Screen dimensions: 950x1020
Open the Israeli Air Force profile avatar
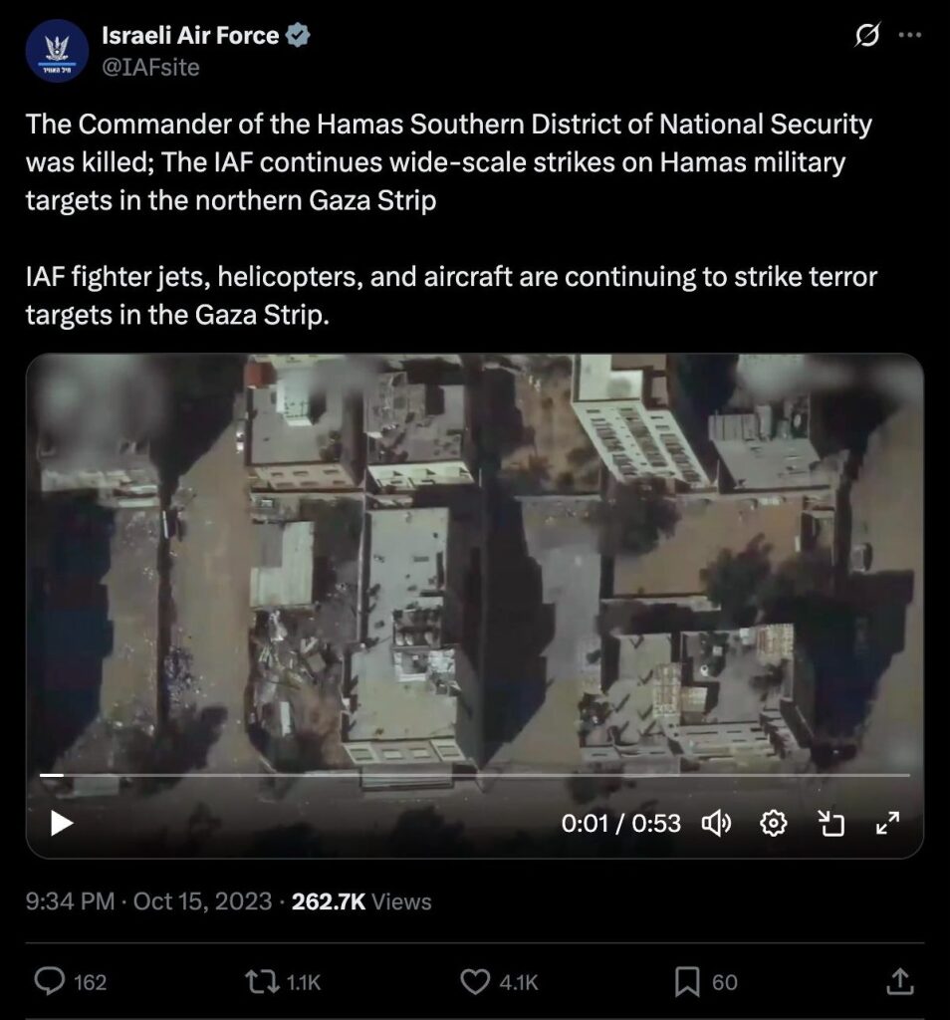(x=57, y=51)
